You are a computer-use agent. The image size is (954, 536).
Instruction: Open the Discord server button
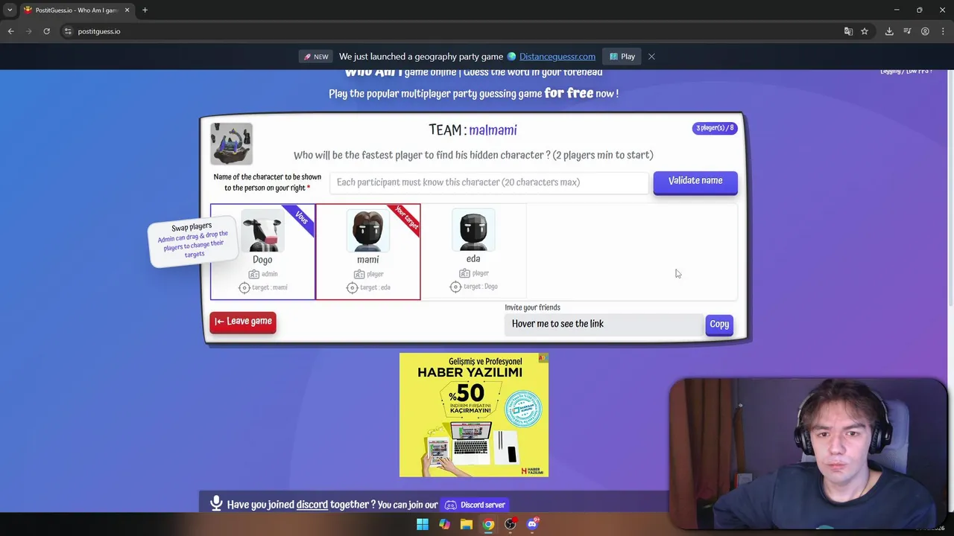coord(475,505)
